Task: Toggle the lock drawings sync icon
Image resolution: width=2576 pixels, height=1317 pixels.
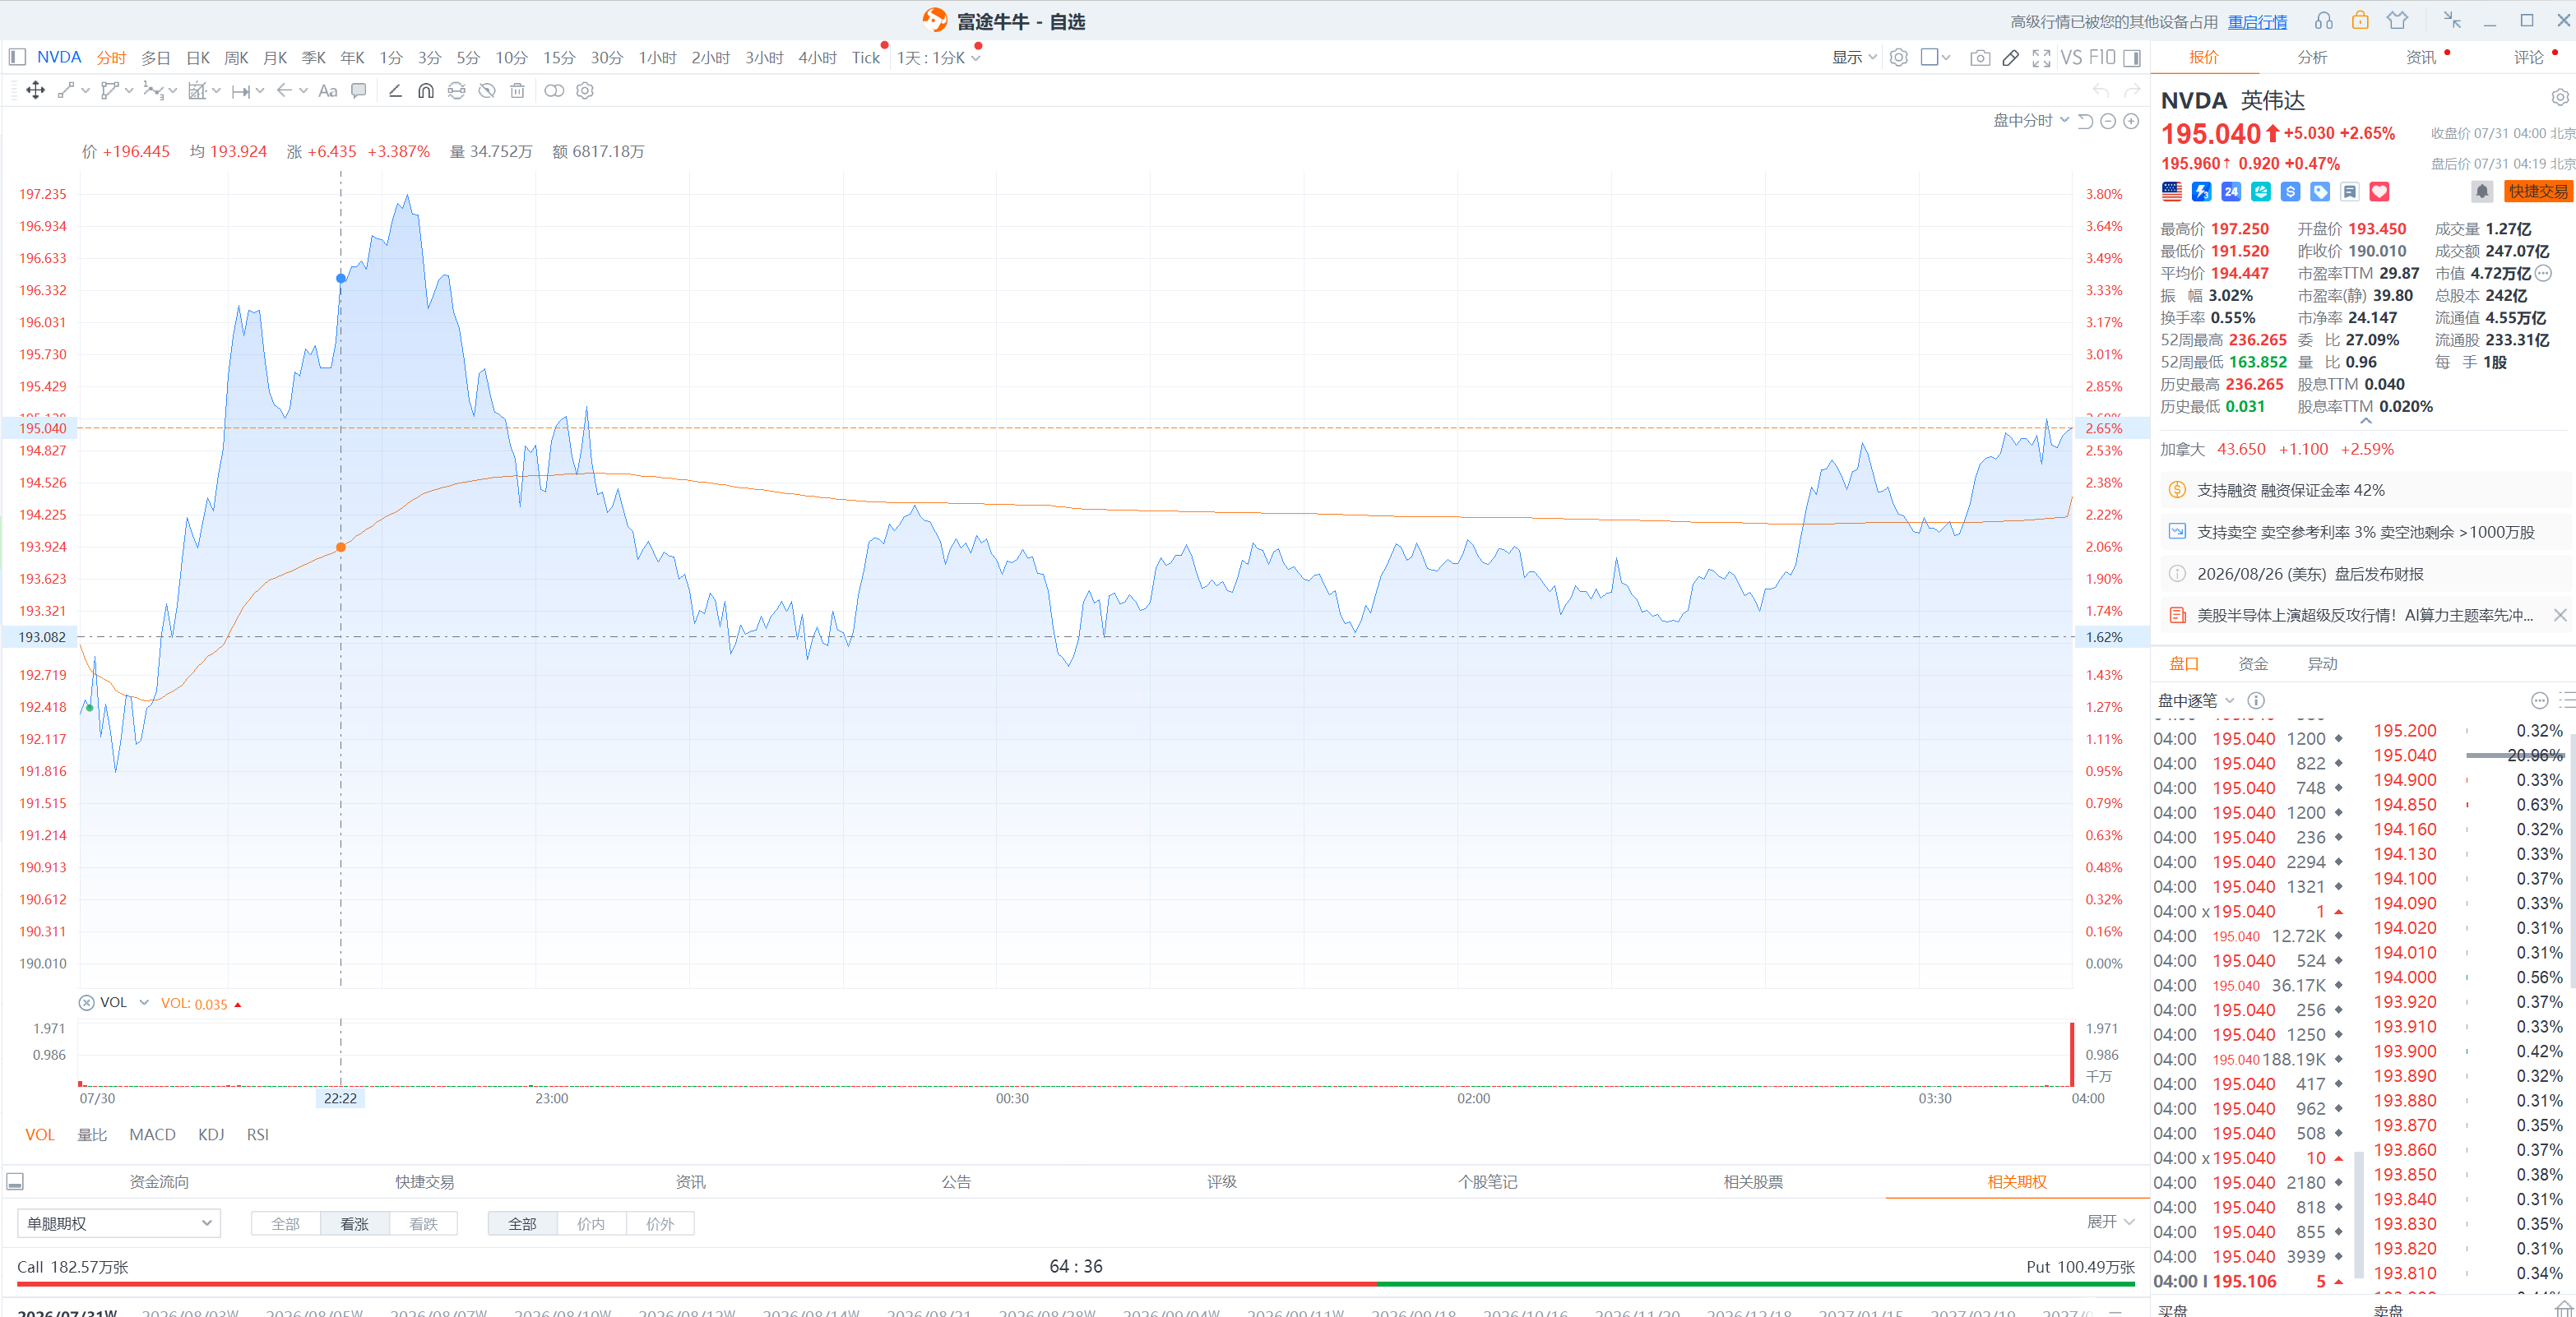Action: click(456, 91)
